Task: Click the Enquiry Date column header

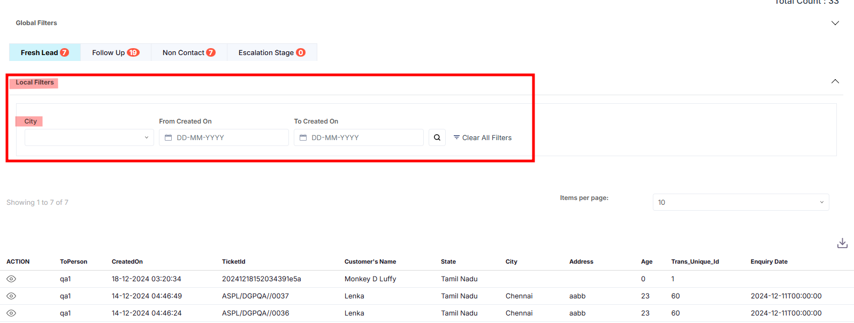Action: point(769,262)
